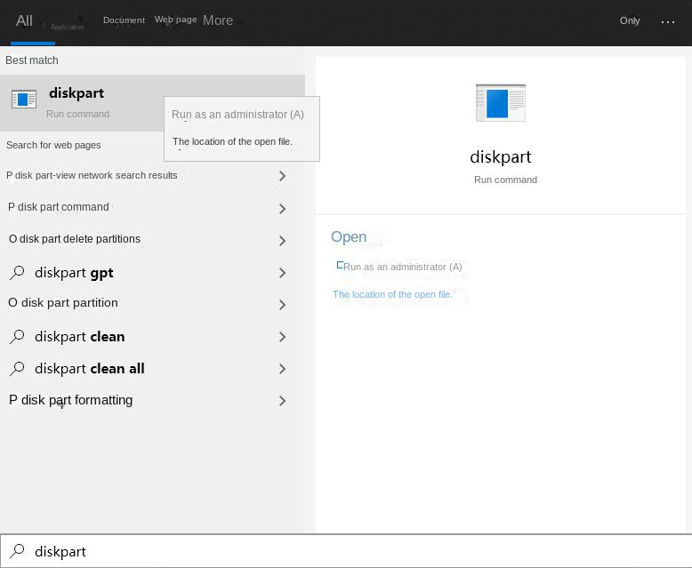This screenshot has width=692, height=568.
Task: Click the magnifier icon beside diskpart gpt
Action: (x=17, y=273)
